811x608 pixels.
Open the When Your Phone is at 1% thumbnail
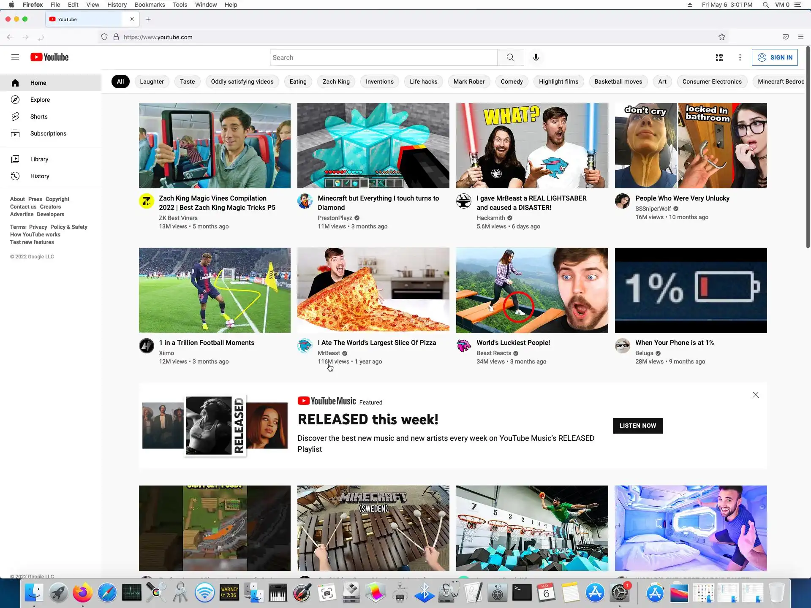(x=691, y=290)
